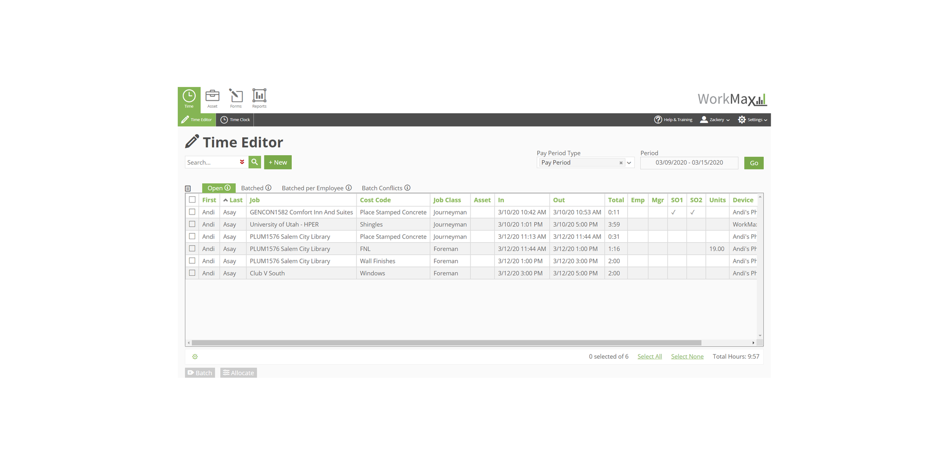Open the Zackery user menu
This screenshot has width=949, height=465.
[x=715, y=120]
